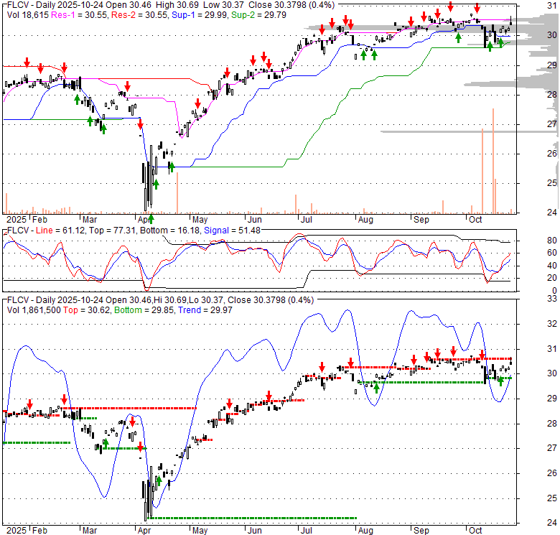Click the first red sell arrow in top chart

pyautogui.click(x=27, y=62)
